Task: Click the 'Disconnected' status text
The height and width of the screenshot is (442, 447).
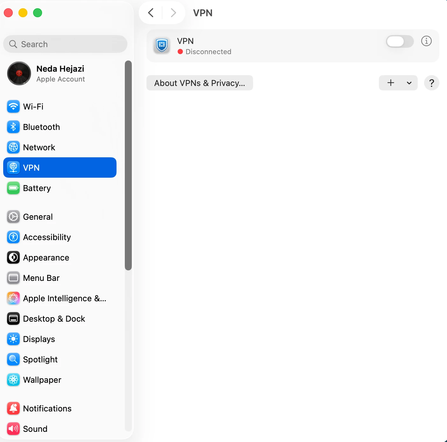Action: 209,52
